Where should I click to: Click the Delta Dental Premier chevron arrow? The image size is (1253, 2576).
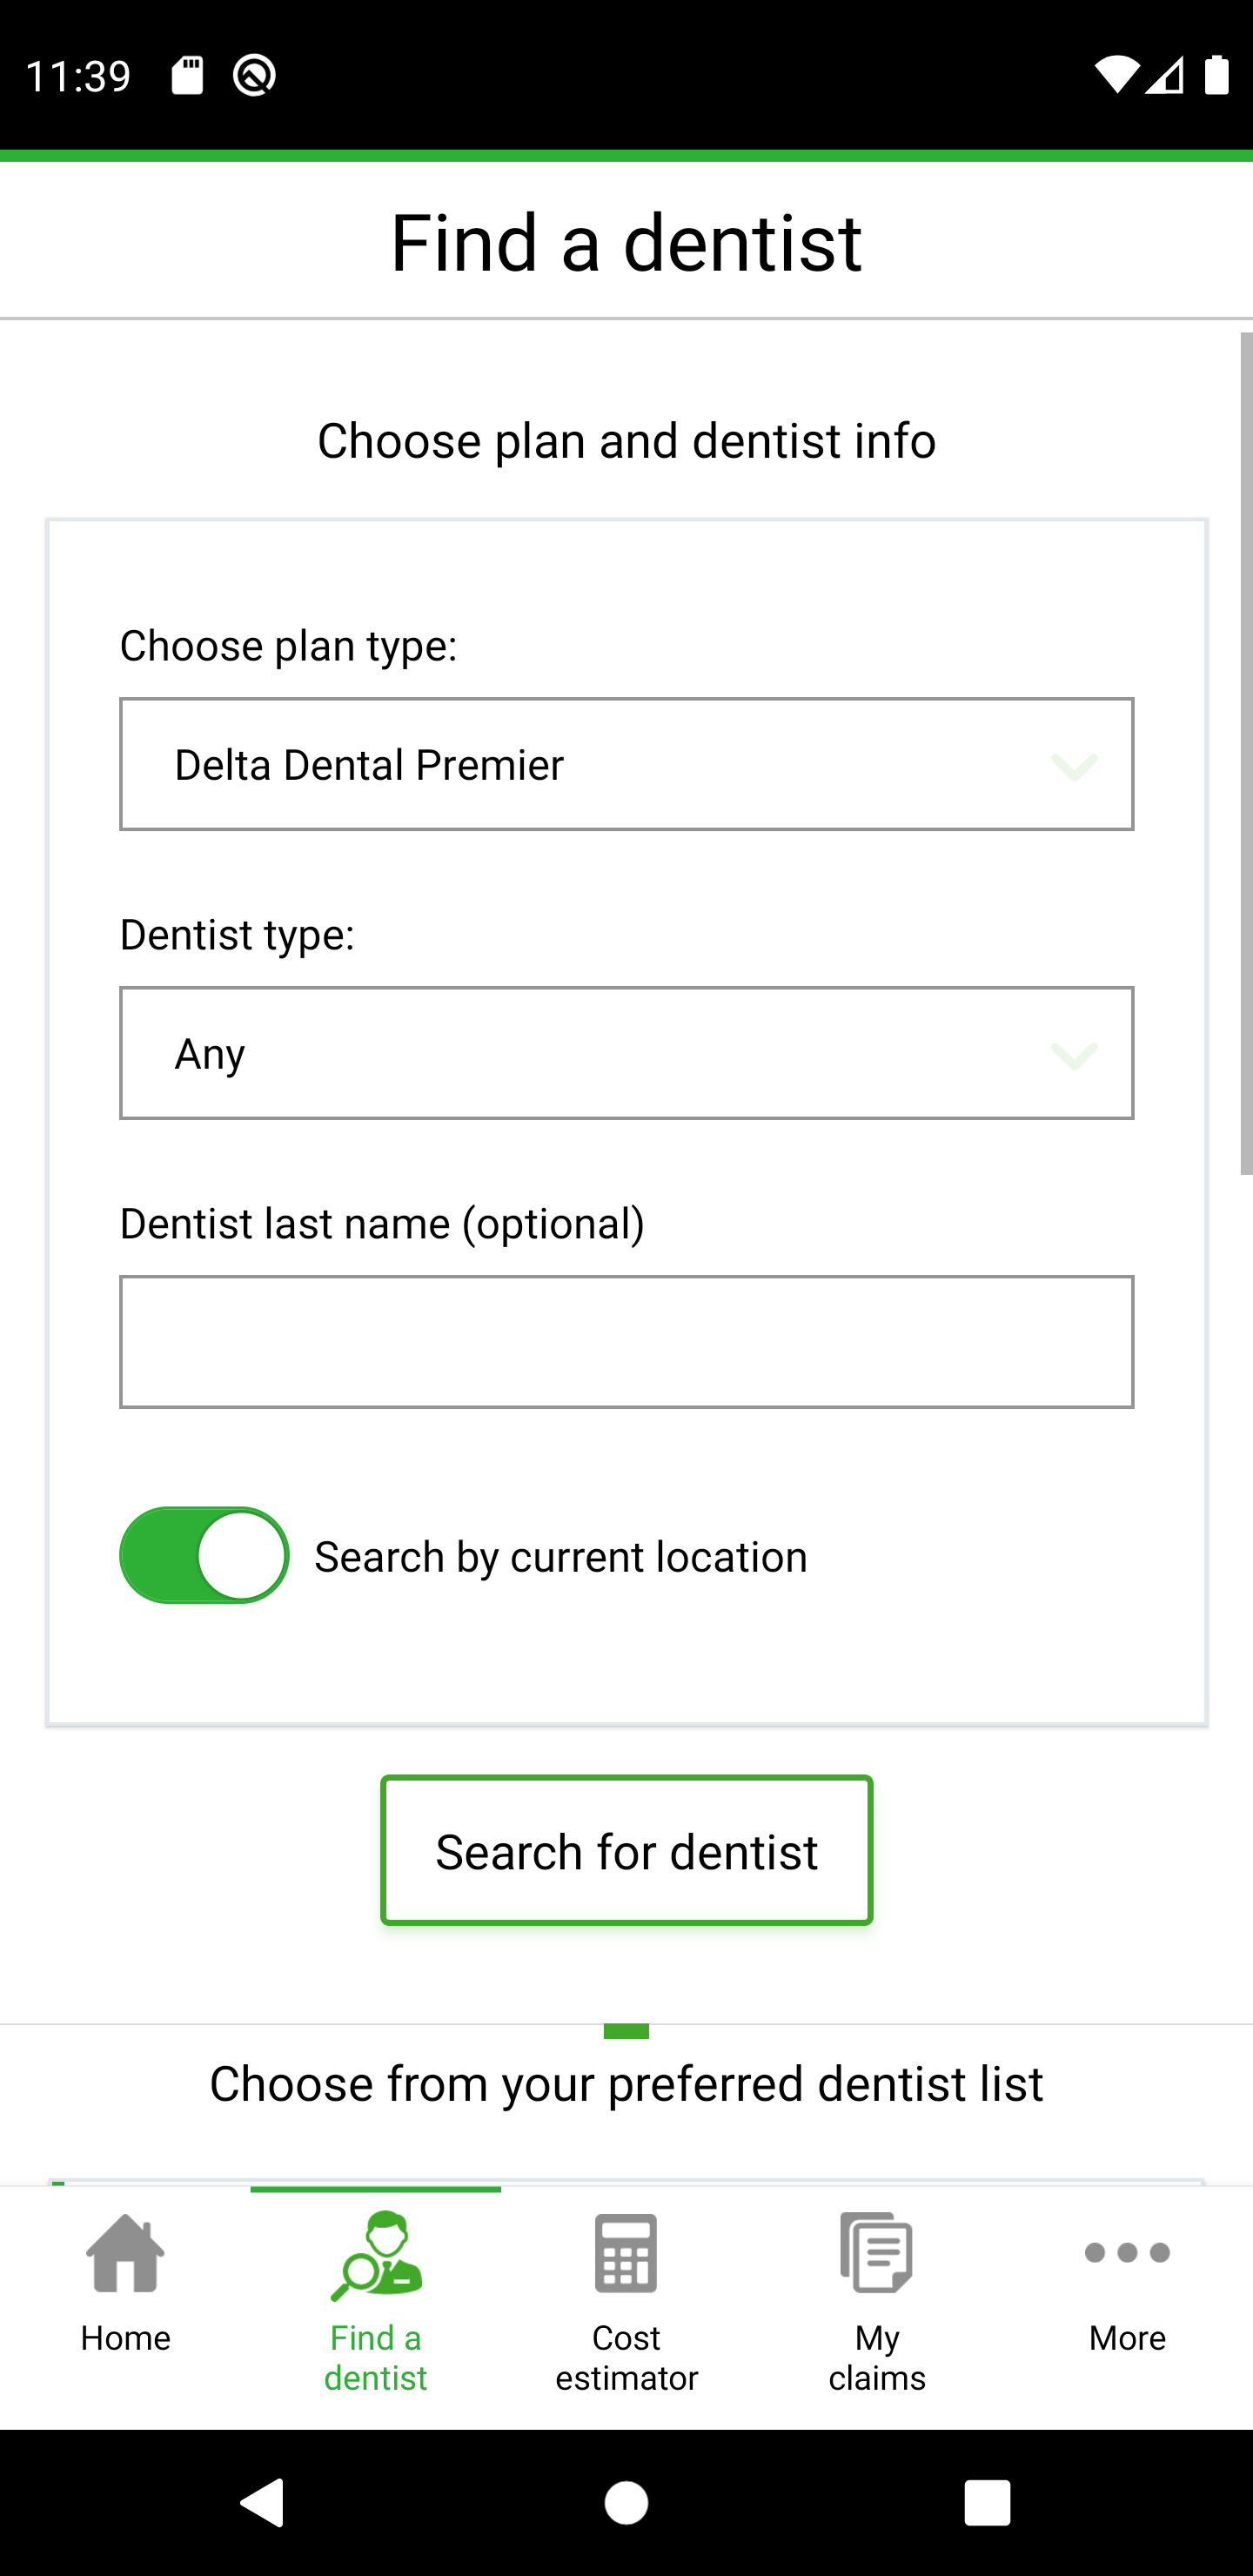pyautogui.click(x=1074, y=766)
